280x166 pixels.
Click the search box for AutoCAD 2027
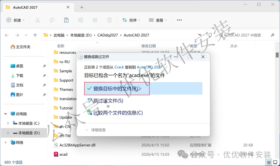pyautogui.click(x=247, y=35)
